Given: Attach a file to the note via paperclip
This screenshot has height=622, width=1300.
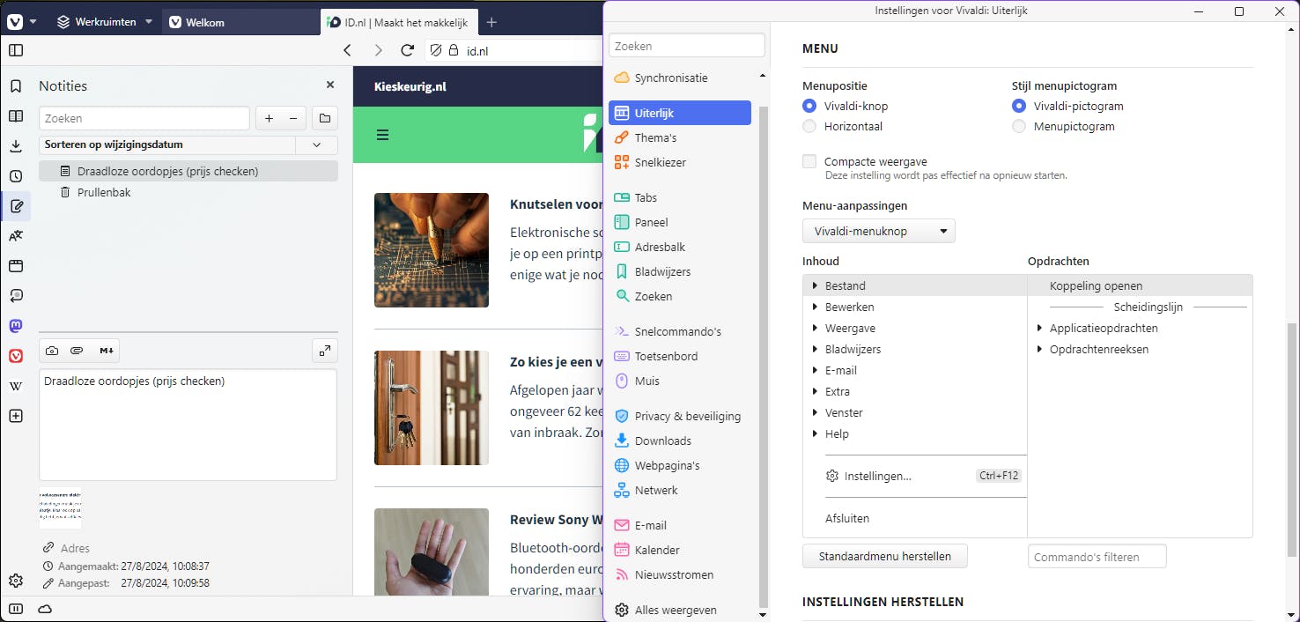Looking at the screenshot, I should 78,350.
